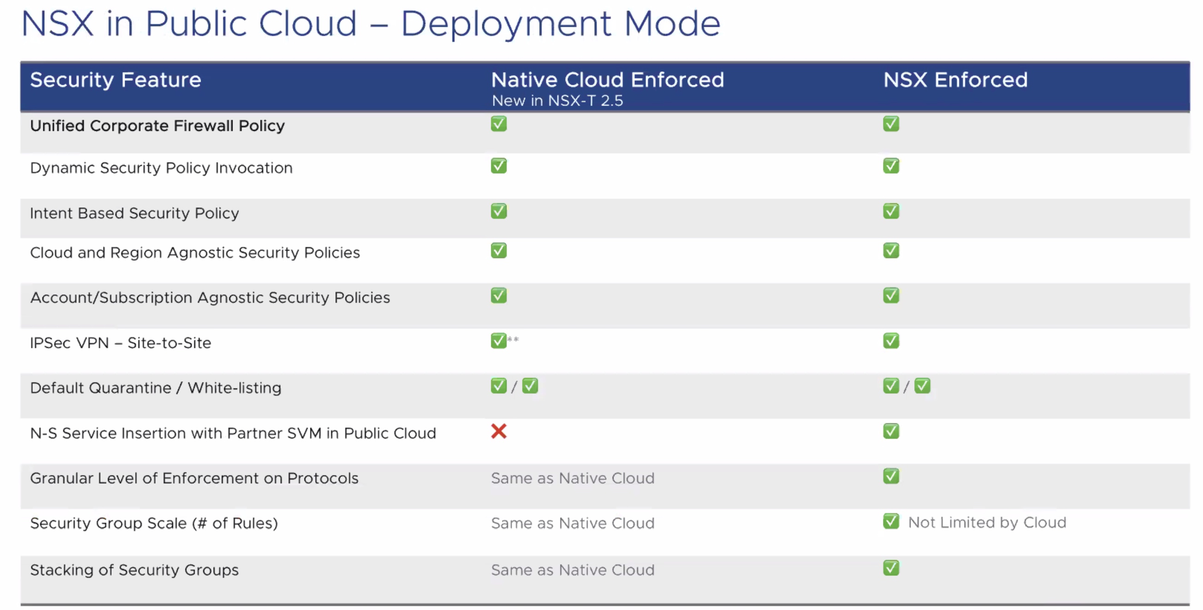Click Same as Native Cloud in Security Group Scale row
Image resolution: width=1203 pixels, height=610 pixels.
[x=572, y=523]
